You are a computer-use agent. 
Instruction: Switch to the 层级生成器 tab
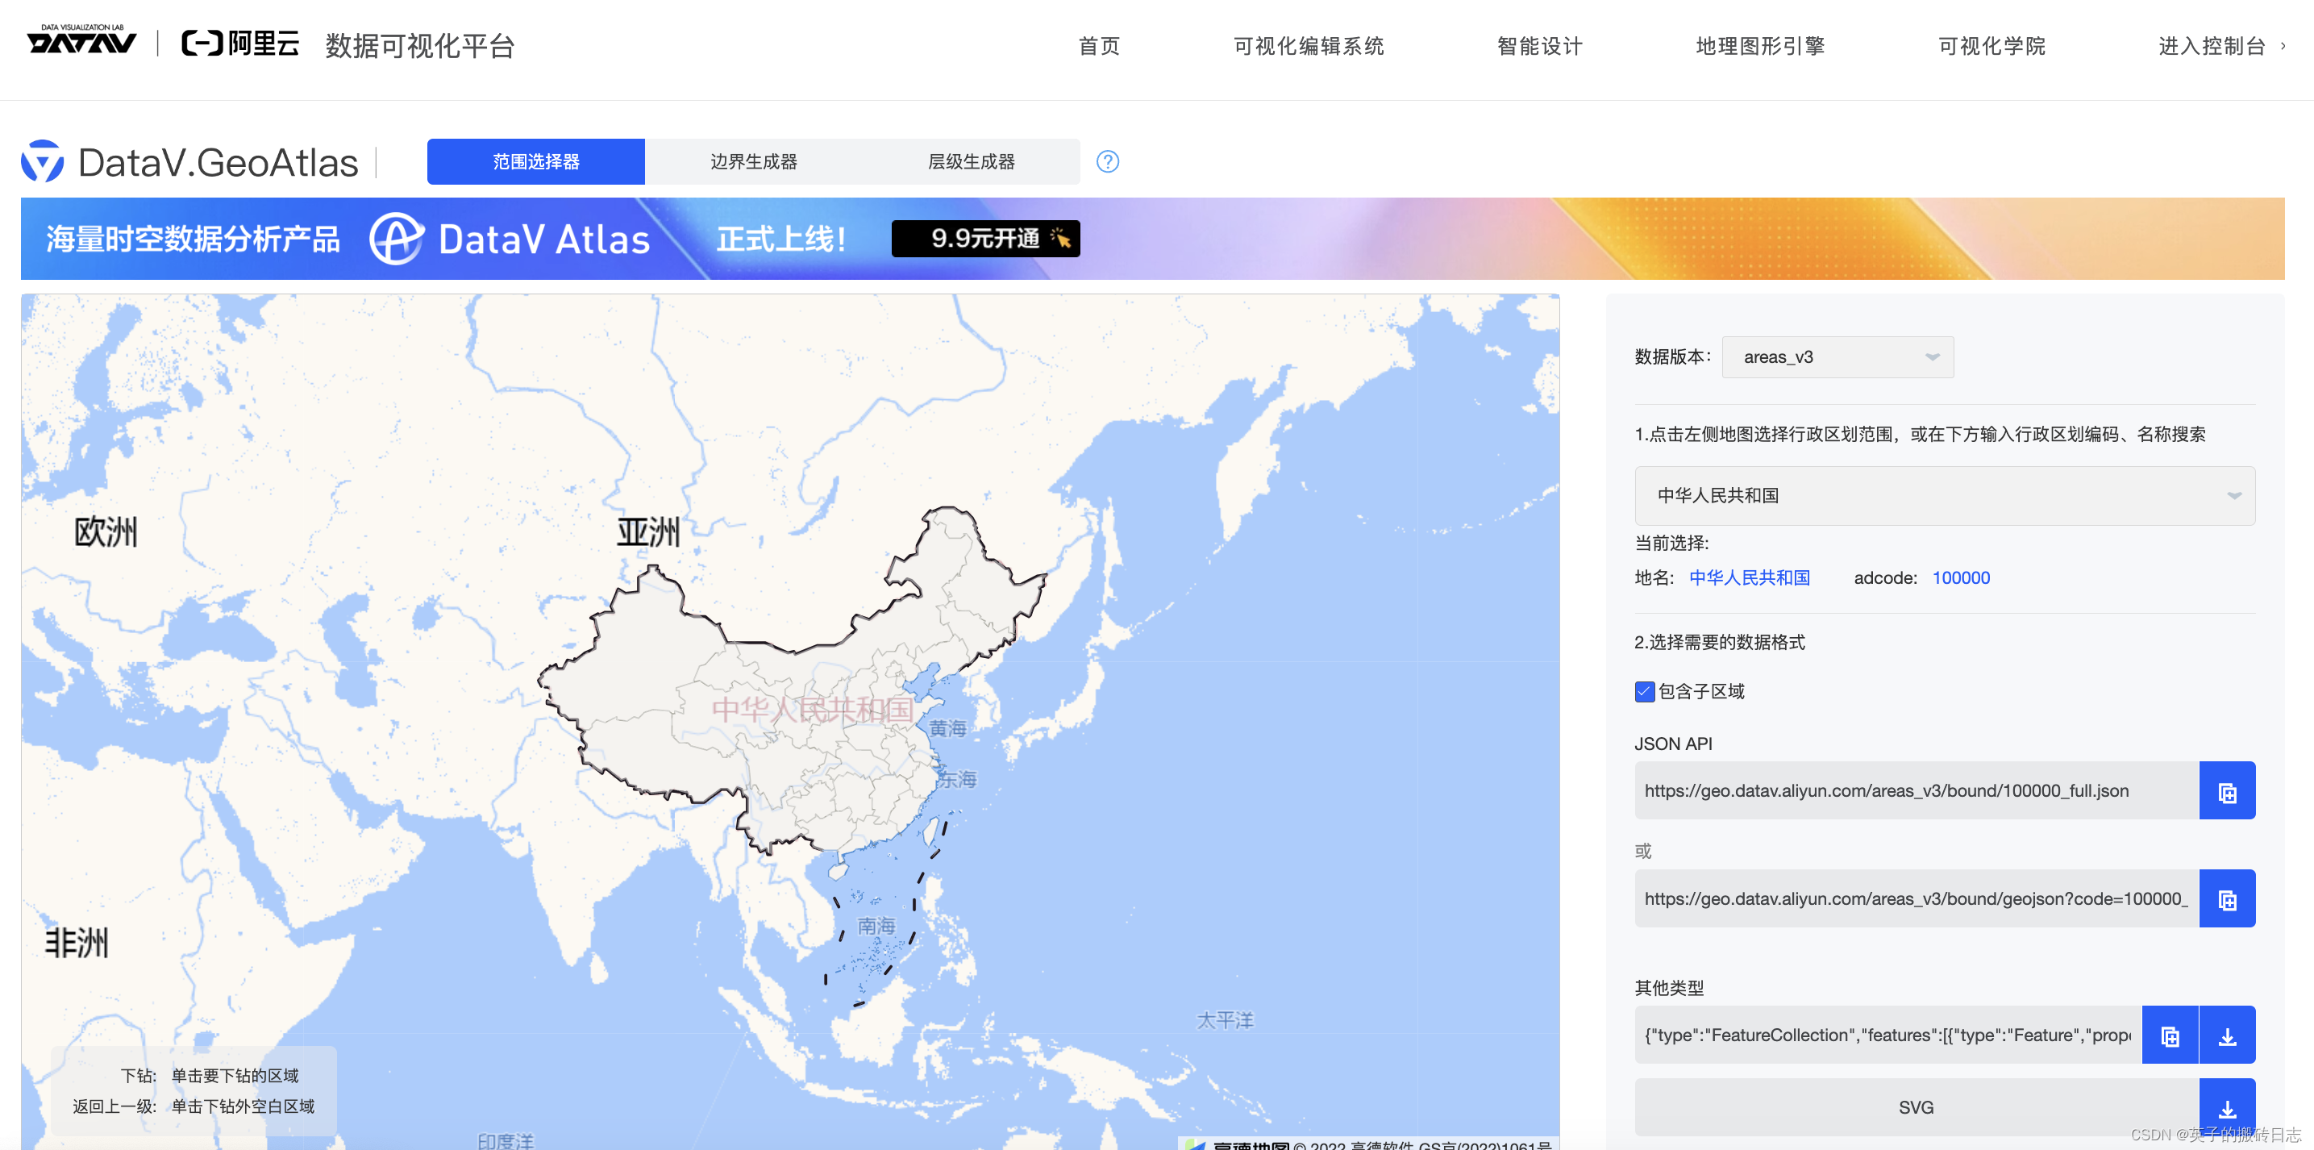971,162
